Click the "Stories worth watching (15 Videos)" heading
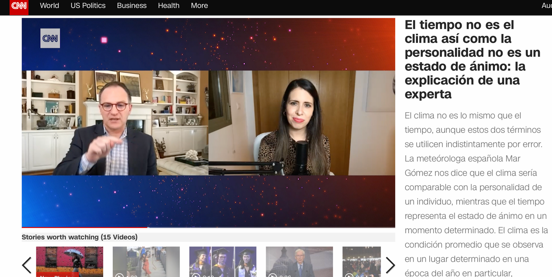This screenshot has width=552, height=277. coord(80,237)
